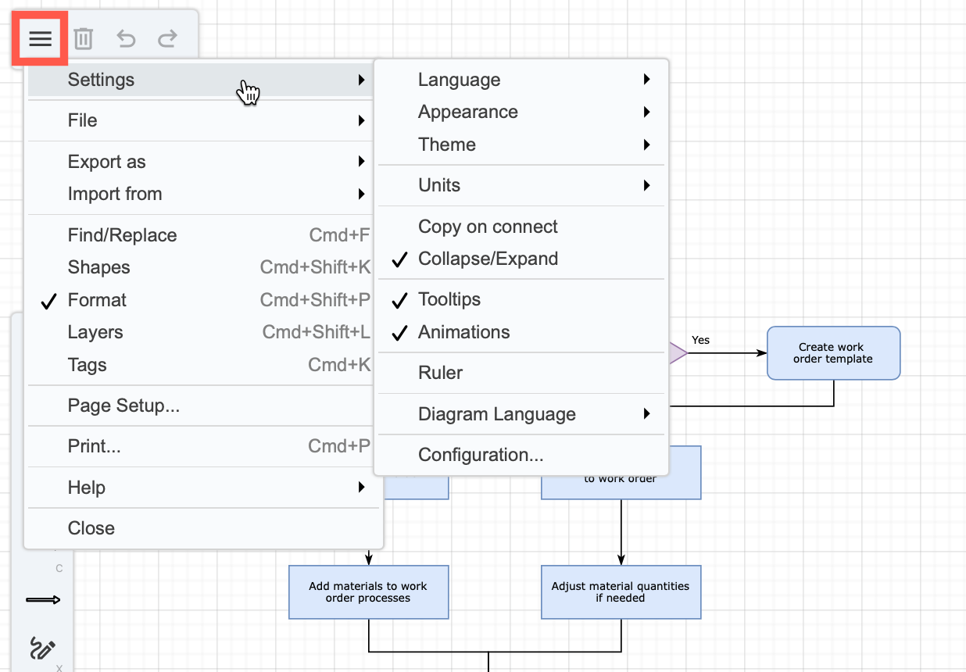Click the Find/Replace menu item

click(122, 234)
